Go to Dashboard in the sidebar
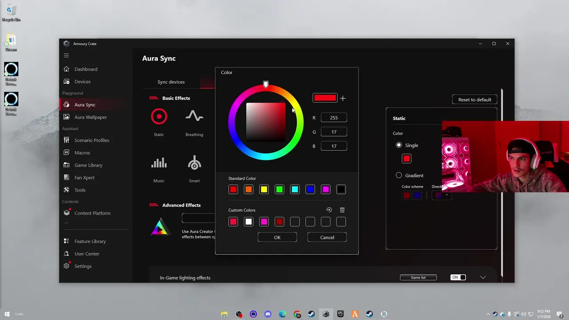This screenshot has height=320, width=569. pos(86,69)
